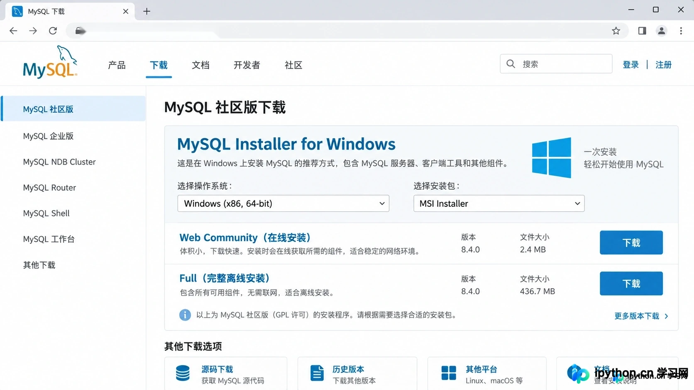Viewport: 694px width, 390px height.
Task: Click the Full（完整离线安装）title
Action: click(225, 278)
